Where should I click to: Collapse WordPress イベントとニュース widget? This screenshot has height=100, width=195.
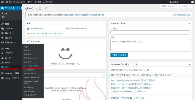(x=189, y=64)
